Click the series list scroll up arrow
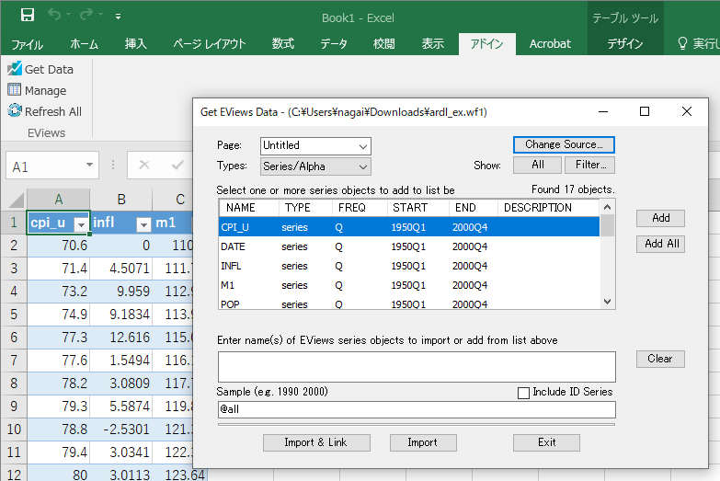The width and height of the screenshot is (720, 481). point(608,207)
